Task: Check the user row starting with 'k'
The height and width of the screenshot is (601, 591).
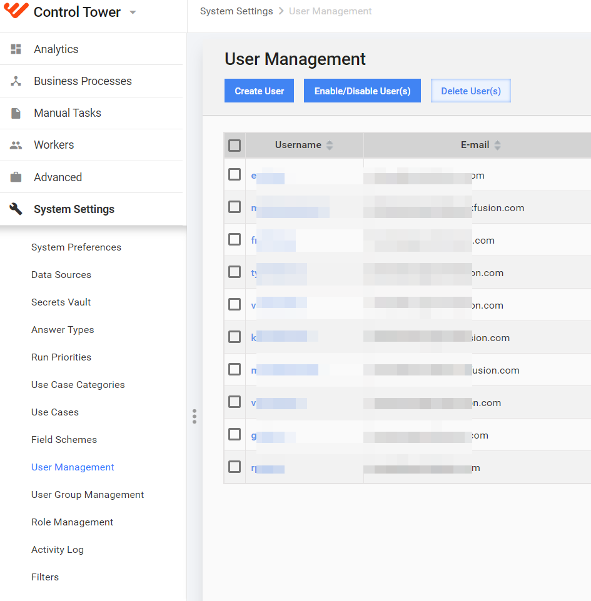Action: (235, 337)
